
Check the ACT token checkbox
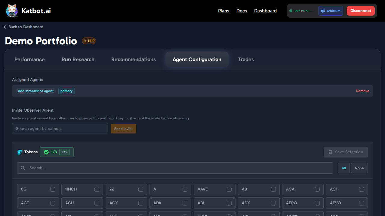pyautogui.click(x=53, y=203)
